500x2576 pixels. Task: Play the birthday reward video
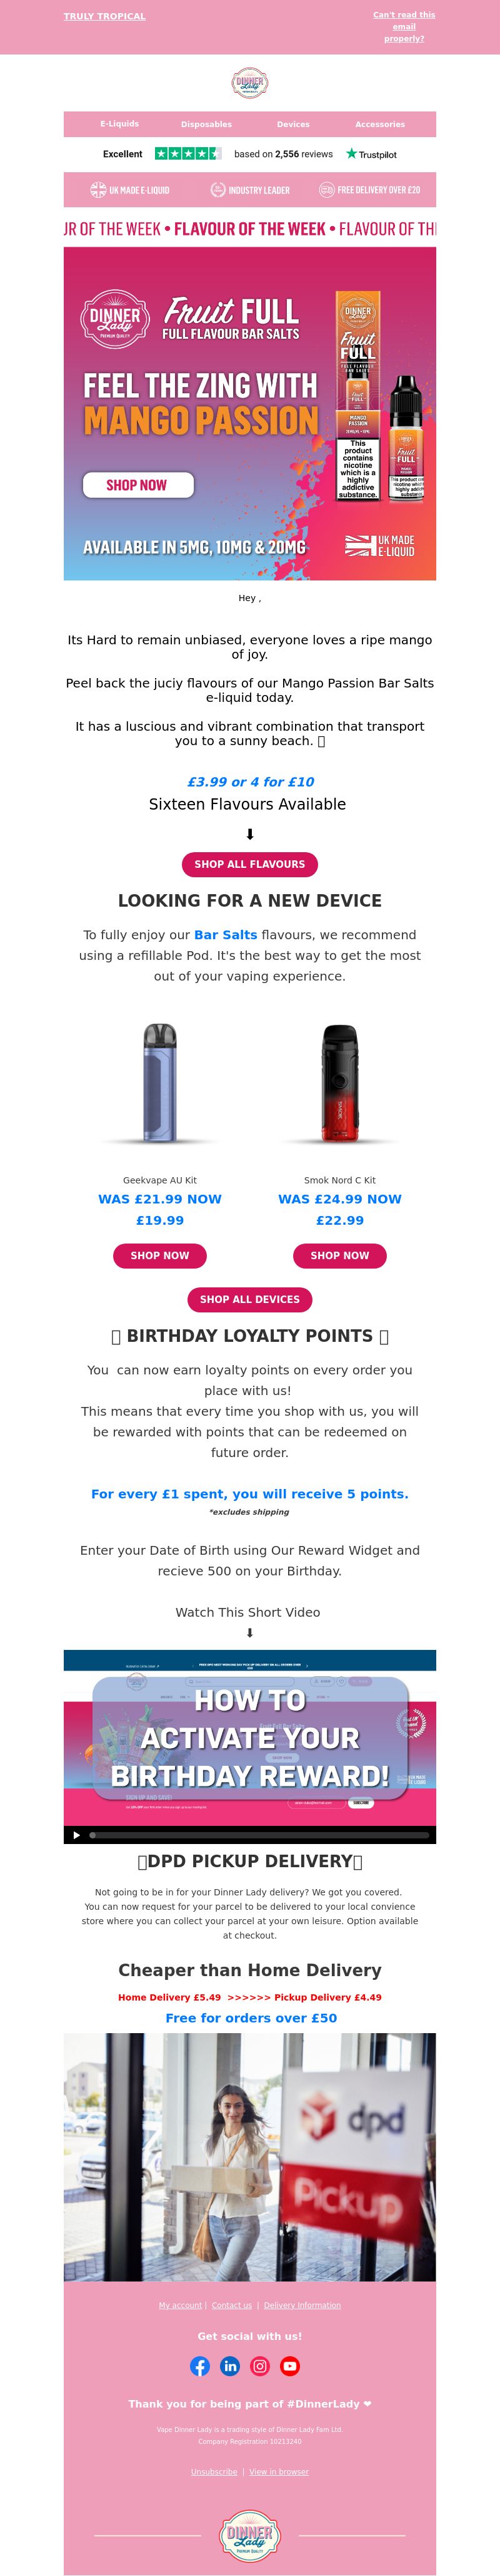pyautogui.click(x=76, y=1835)
